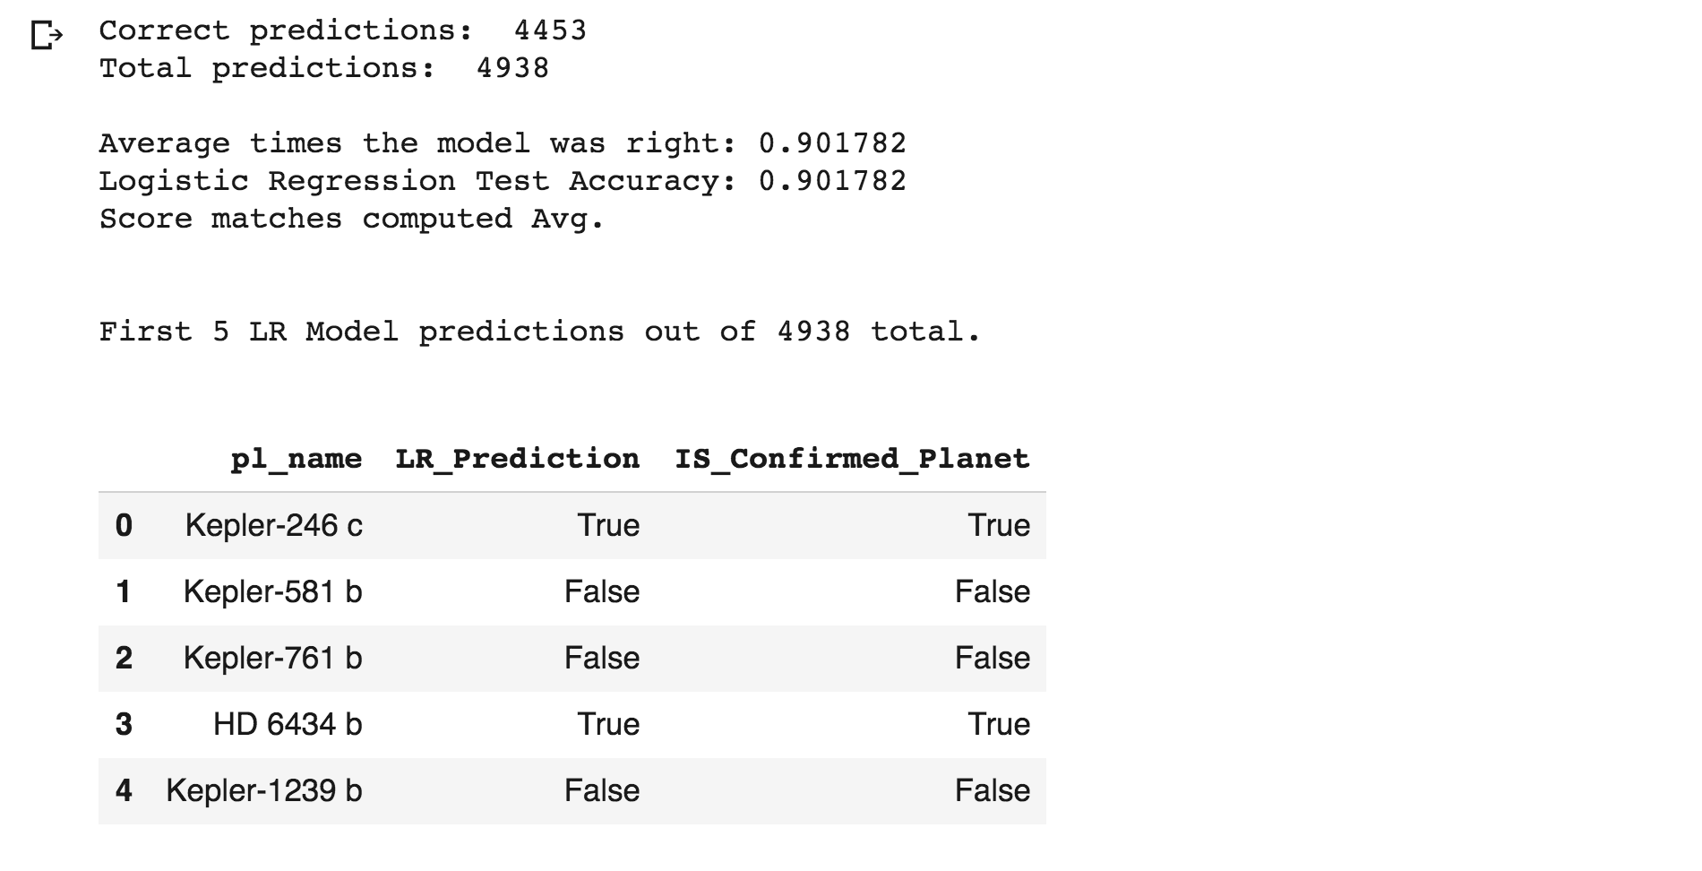Select the pl_name column header

point(297,459)
